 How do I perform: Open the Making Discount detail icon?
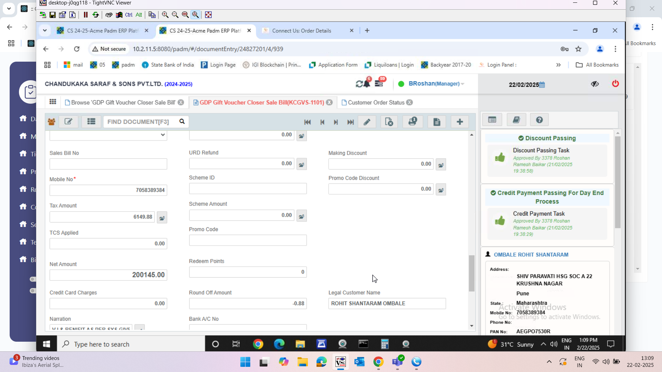tap(441, 165)
